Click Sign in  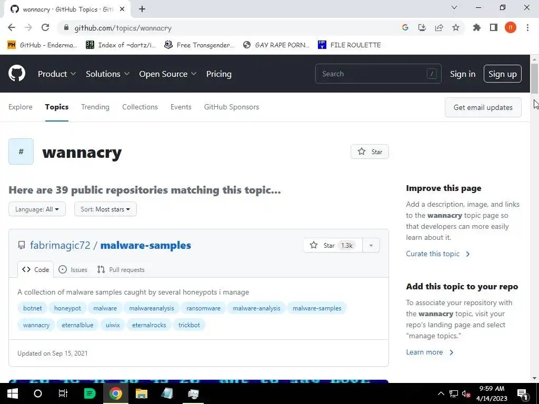463,74
